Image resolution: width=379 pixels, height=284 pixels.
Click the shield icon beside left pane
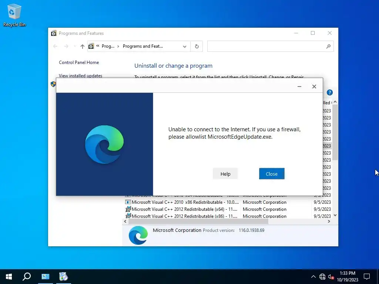pos(53,84)
